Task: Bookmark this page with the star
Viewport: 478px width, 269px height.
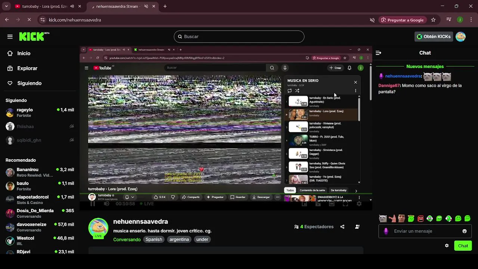Action: pos(433,20)
